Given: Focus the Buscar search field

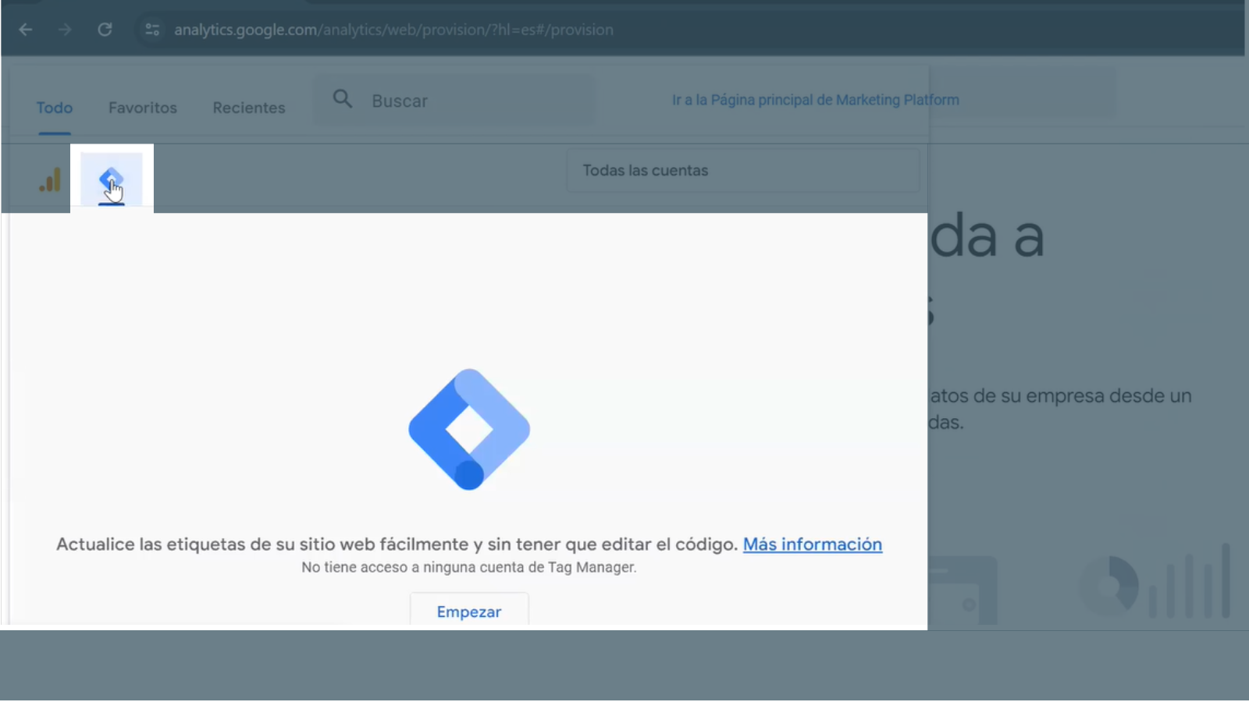Looking at the screenshot, I should [x=454, y=101].
